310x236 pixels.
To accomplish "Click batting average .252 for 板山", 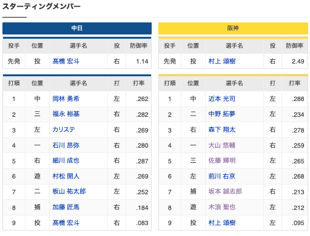I will tap(142, 192).
